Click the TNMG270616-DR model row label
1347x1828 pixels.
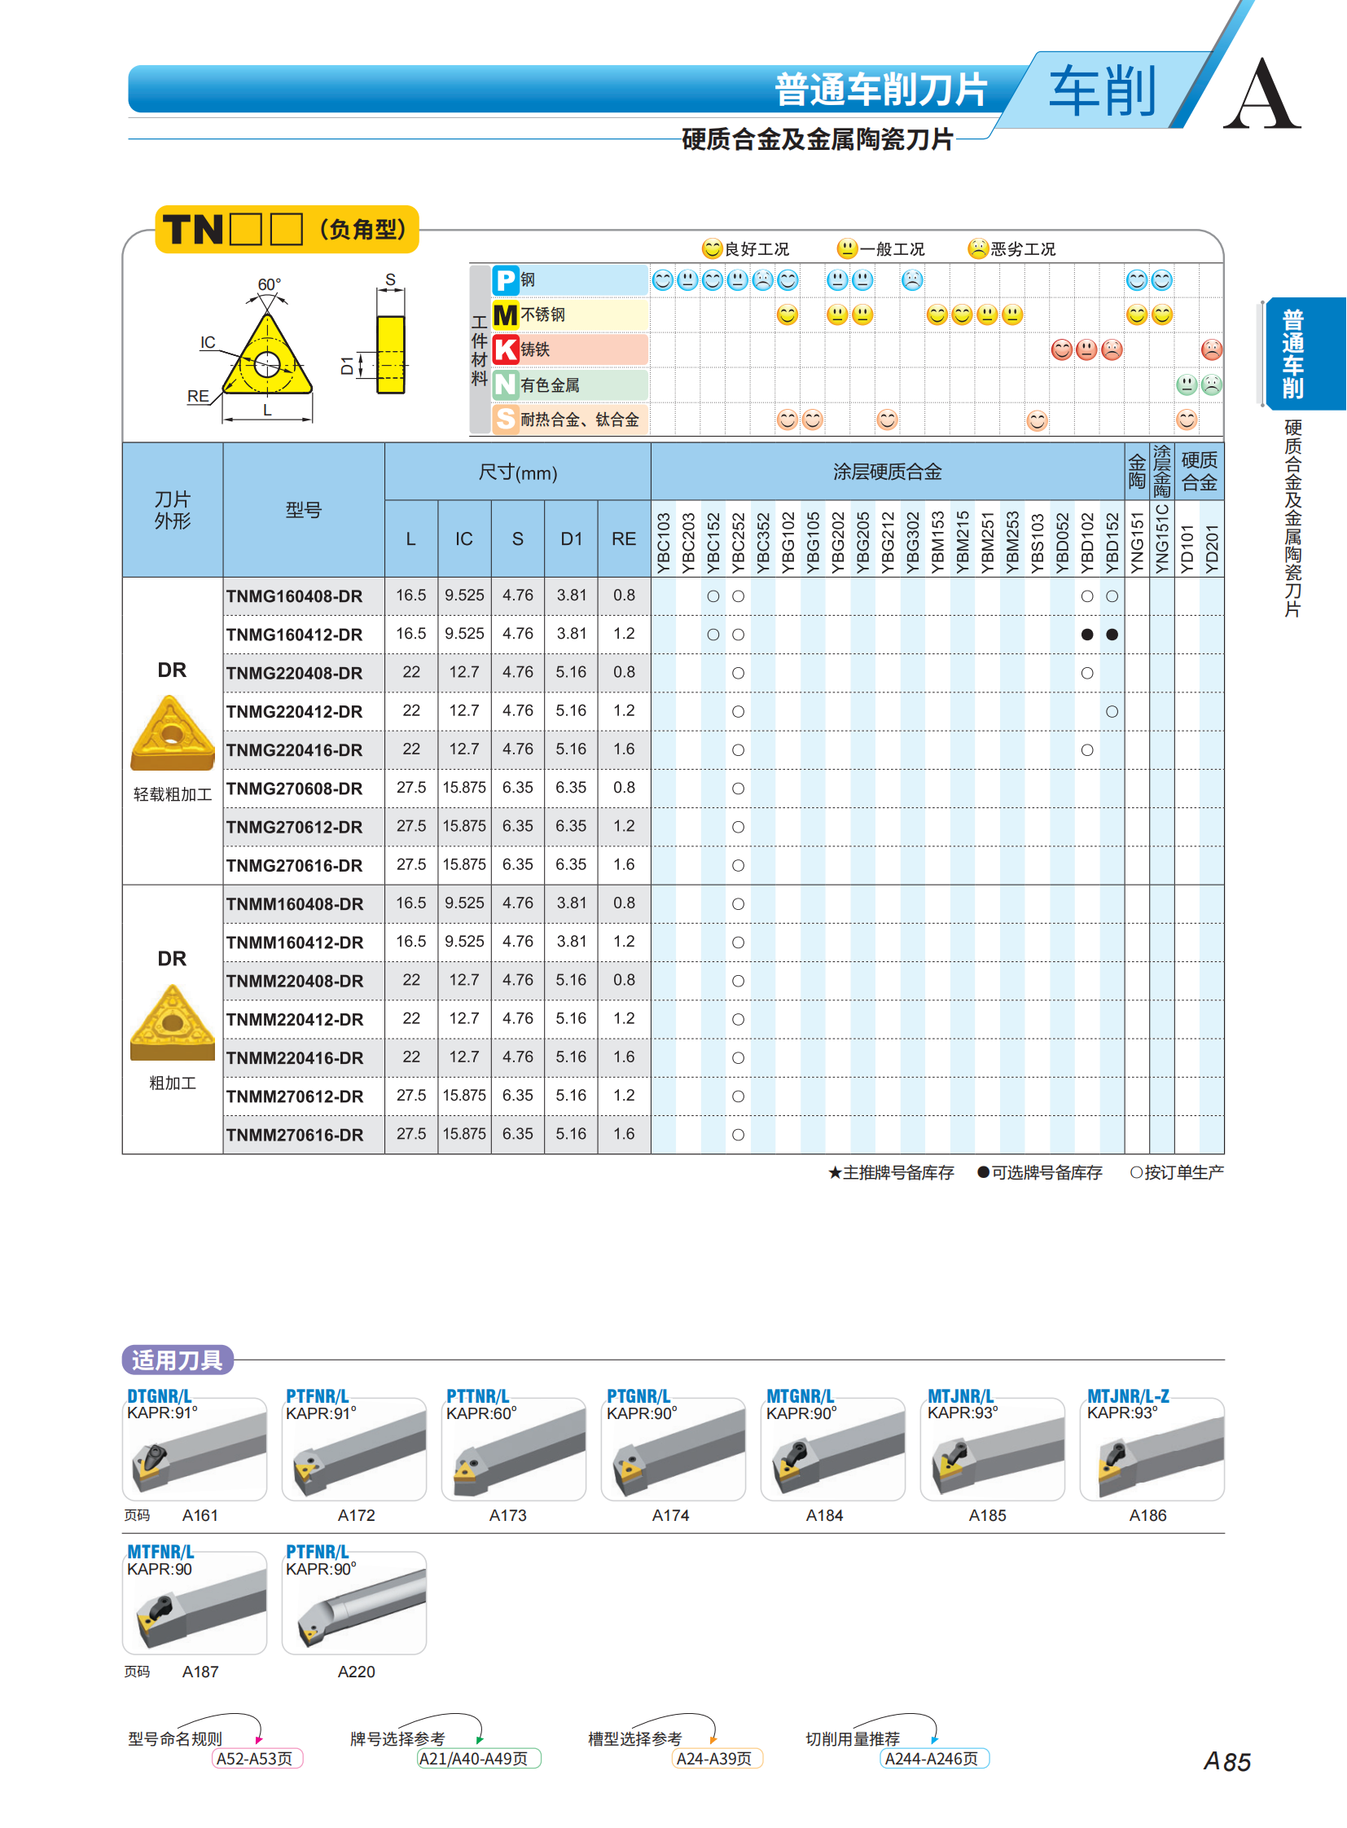[294, 865]
